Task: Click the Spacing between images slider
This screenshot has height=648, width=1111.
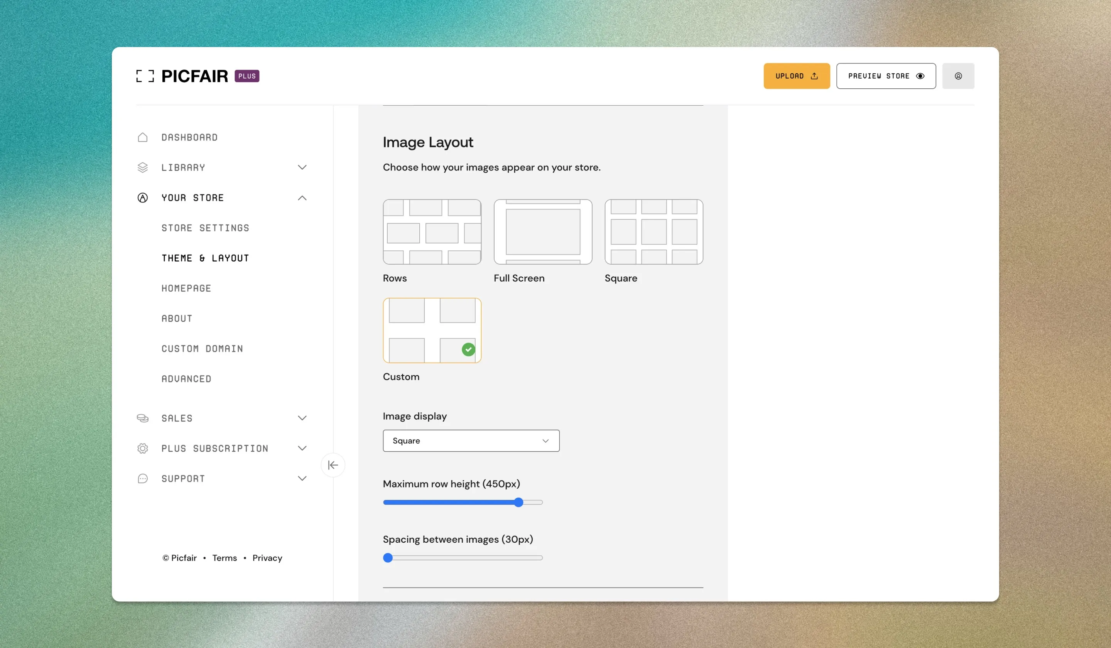Action: [463, 558]
